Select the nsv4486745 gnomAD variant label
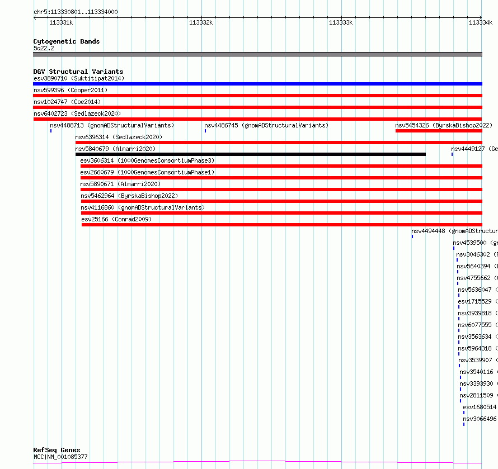 pyautogui.click(x=266, y=125)
